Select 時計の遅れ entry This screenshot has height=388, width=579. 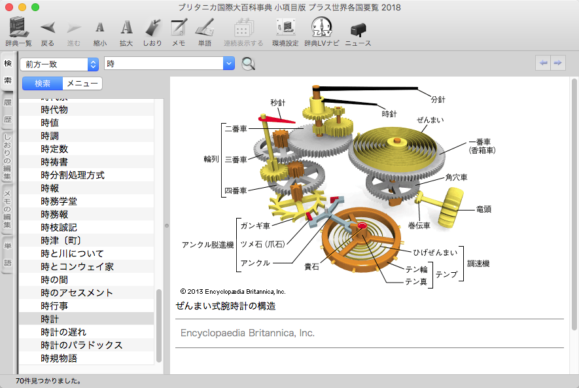click(86, 332)
